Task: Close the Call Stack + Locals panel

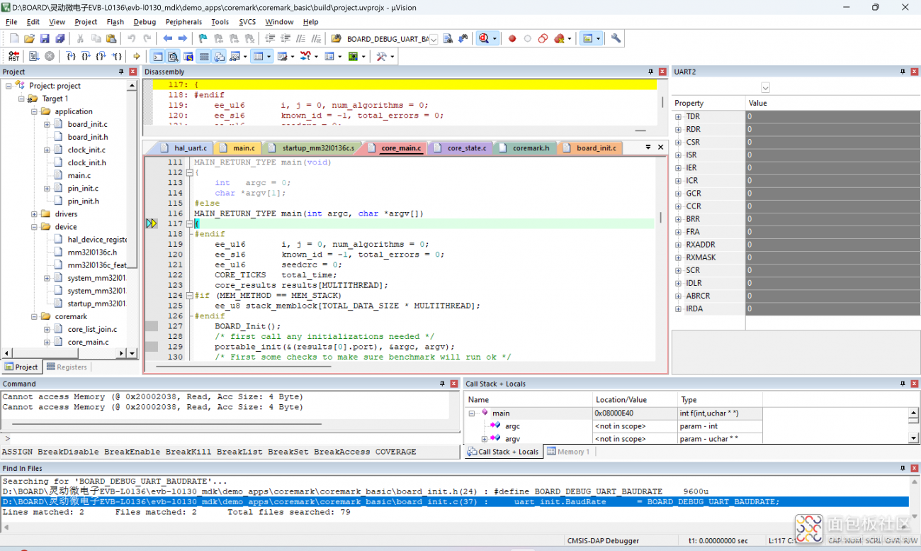Action: (915, 384)
